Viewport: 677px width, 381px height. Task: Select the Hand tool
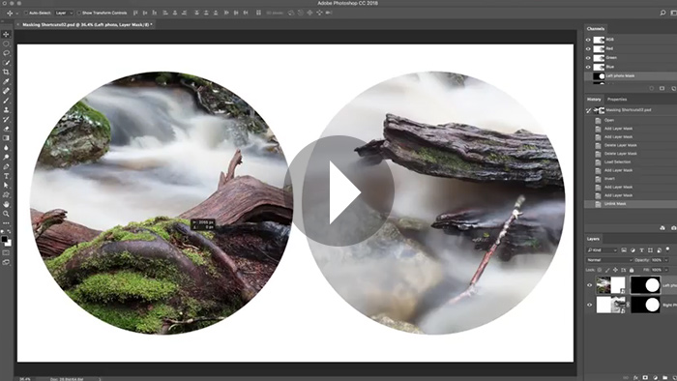6,204
